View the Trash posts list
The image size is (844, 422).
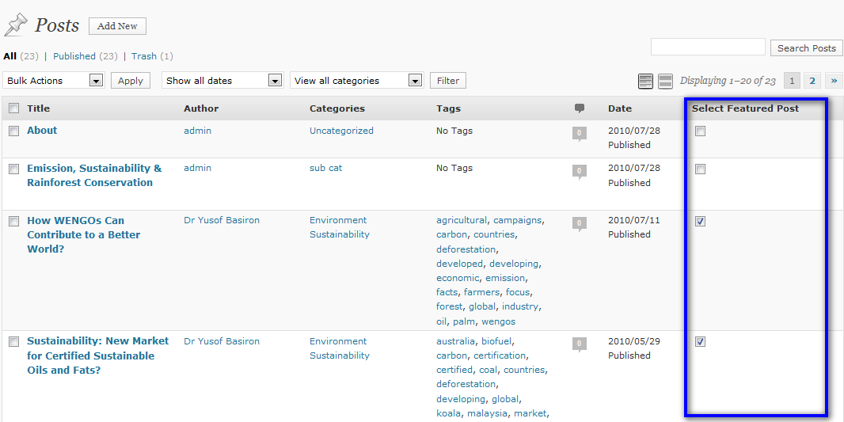tap(144, 56)
